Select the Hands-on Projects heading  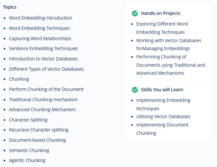pos(161,13)
